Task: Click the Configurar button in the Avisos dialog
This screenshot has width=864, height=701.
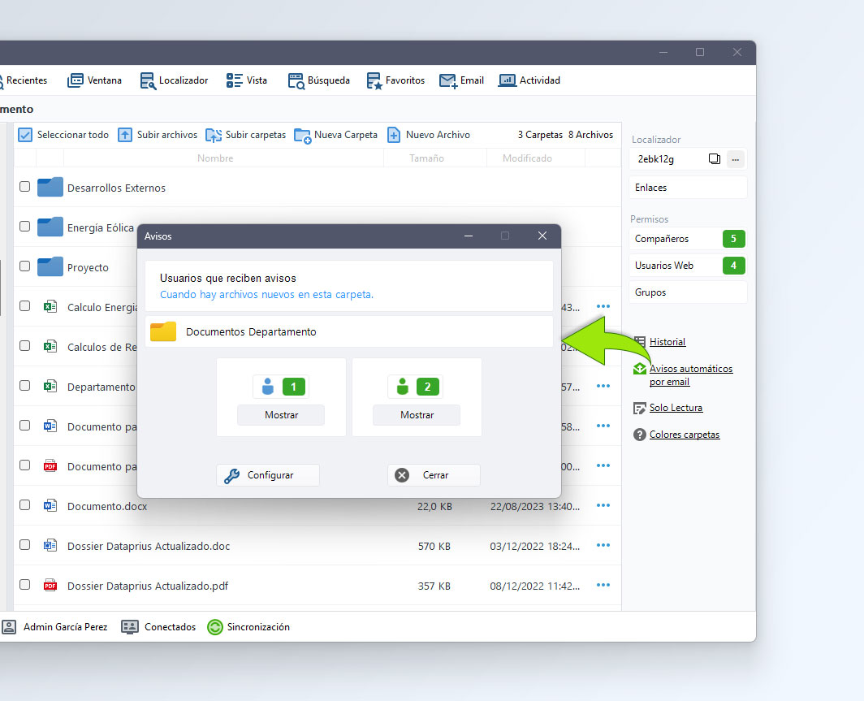Action: pyautogui.click(x=268, y=475)
